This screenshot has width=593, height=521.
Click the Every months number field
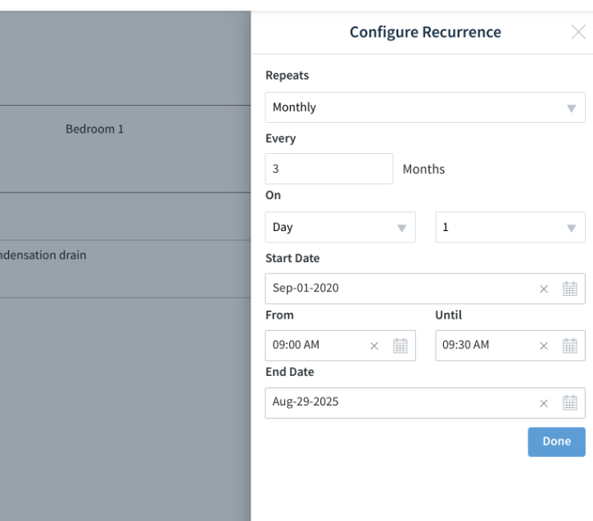[x=329, y=169]
